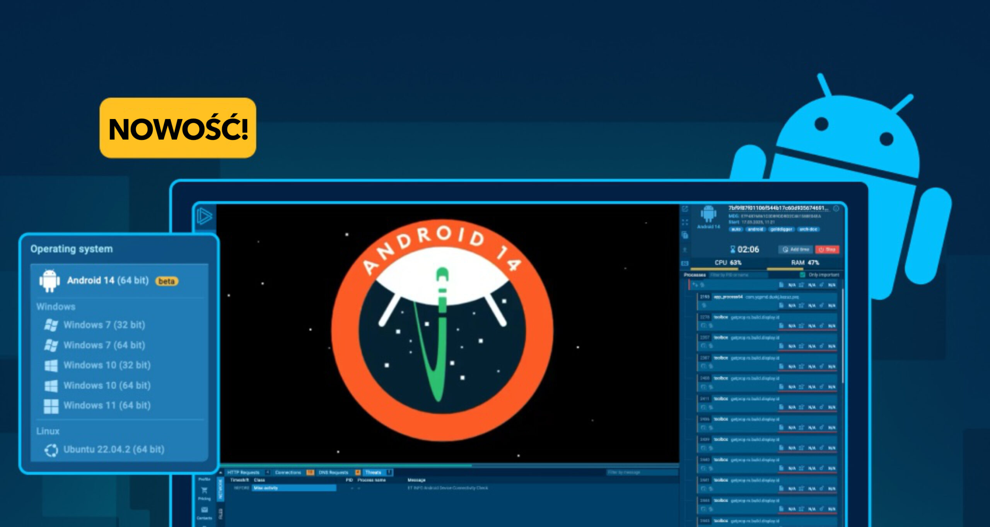Click the Profile label in sidebar

click(204, 479)
